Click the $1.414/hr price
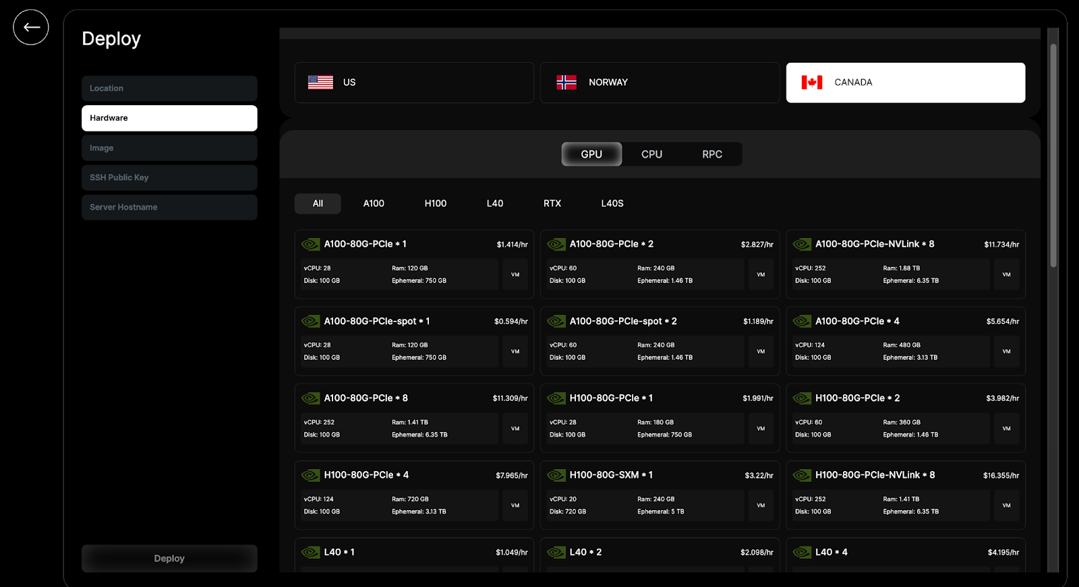 click(x=513, y=245)
